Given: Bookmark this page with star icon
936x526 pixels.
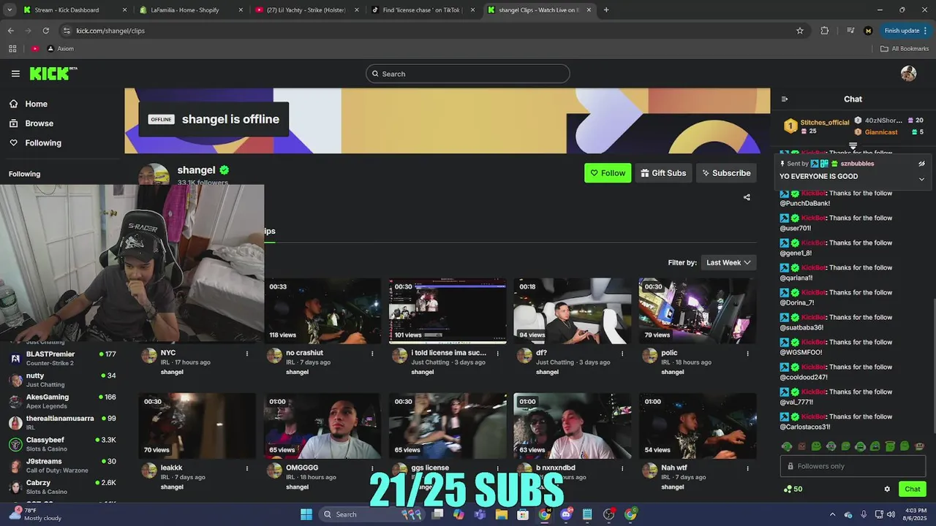Looking at the screenshot, I should click(800, 31).
